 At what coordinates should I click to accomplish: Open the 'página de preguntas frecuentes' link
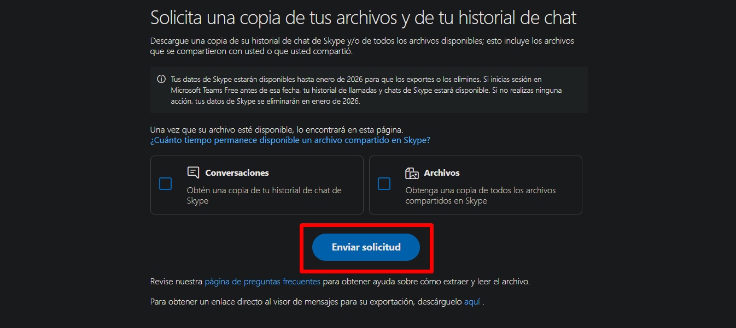point(262,282)
